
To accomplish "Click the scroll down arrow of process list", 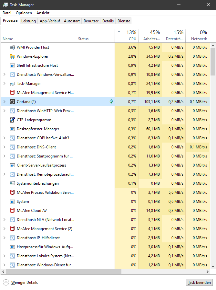I will click(x=213, y=266).
